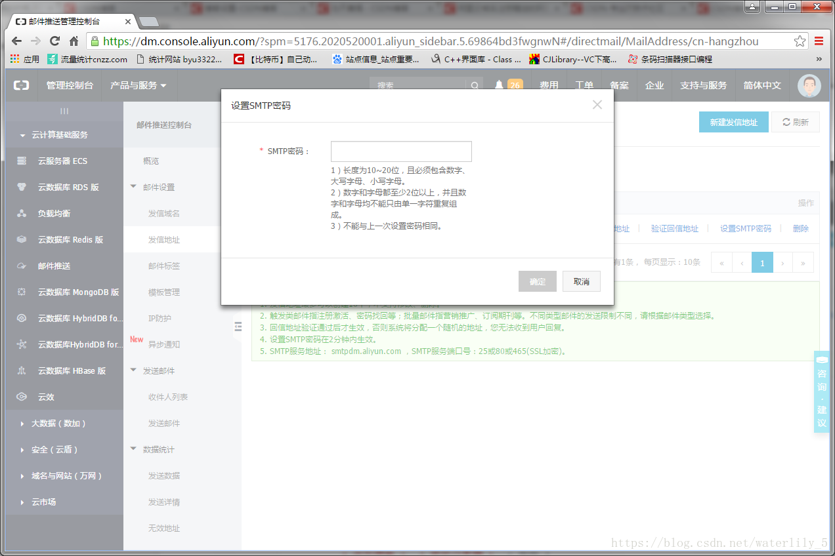Click the 新建发信地址 button
Image resolution: width=835 pixels, height=556 pixels.
point(733,122)
